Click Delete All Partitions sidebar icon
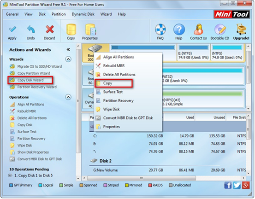This screenshot has height=199, width=255. 12,118
